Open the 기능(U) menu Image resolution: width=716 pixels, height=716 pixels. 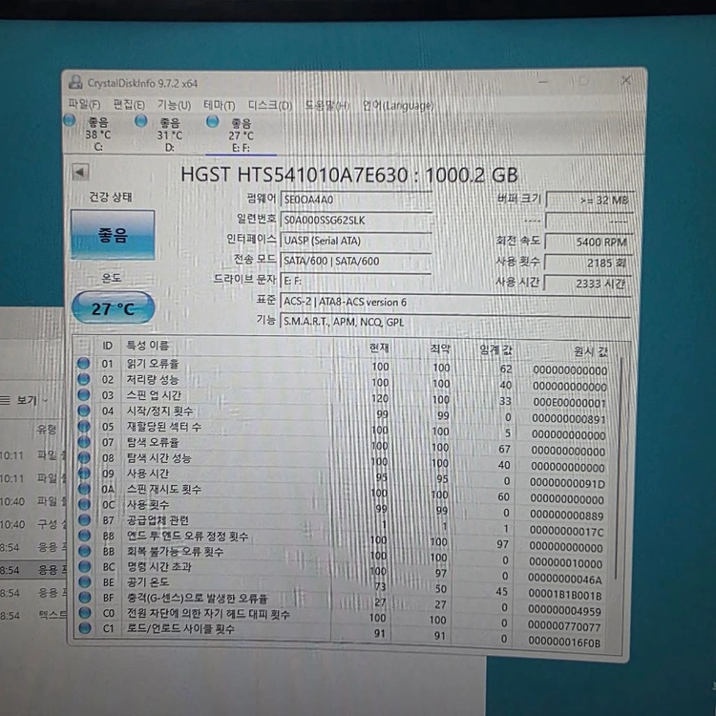coord(174,105)
